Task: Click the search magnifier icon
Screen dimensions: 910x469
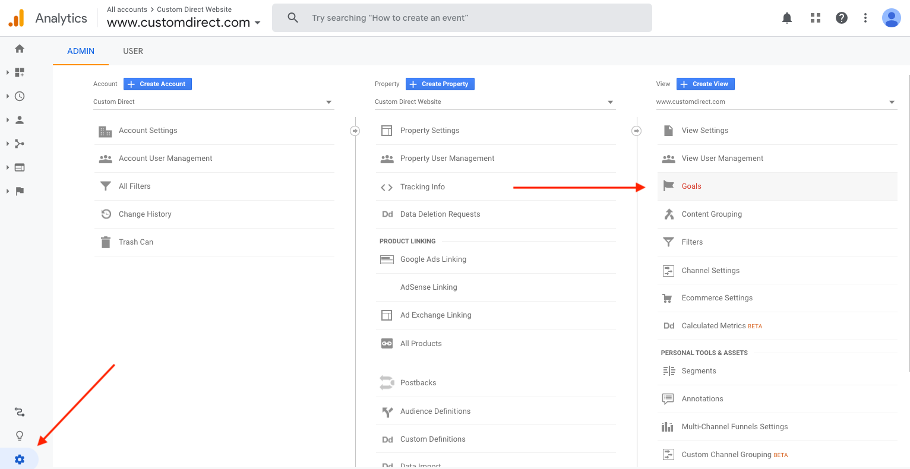Action: point(293,18)
